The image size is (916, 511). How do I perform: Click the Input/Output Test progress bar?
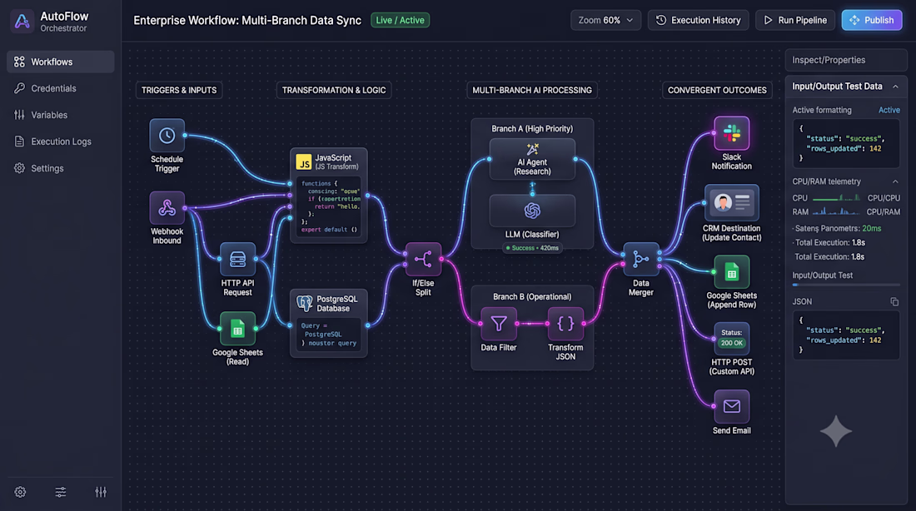(x=846, y=285)
